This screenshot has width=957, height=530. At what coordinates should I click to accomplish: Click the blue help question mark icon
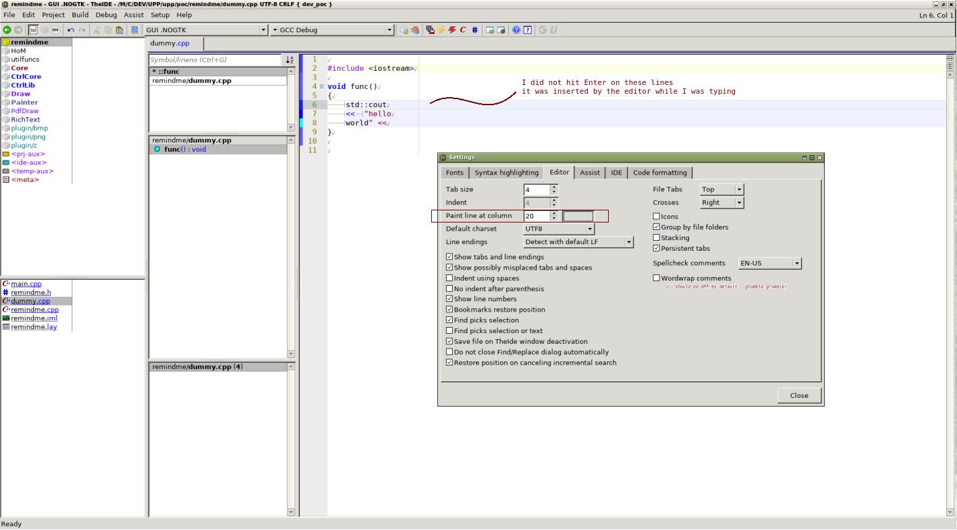516,30
